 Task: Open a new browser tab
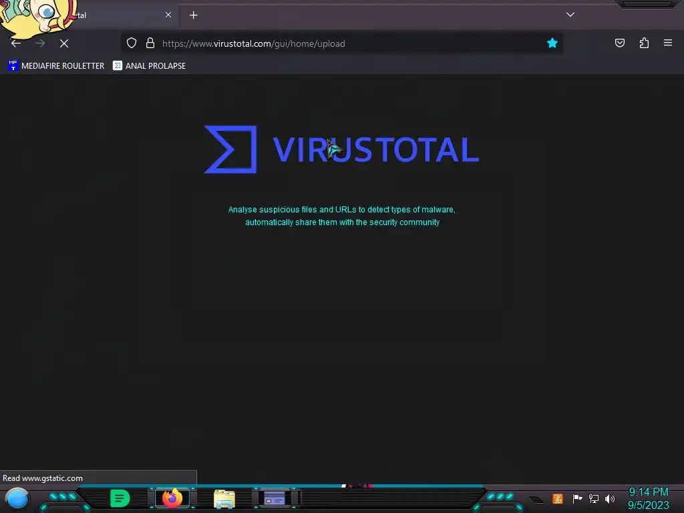point(193,15)
